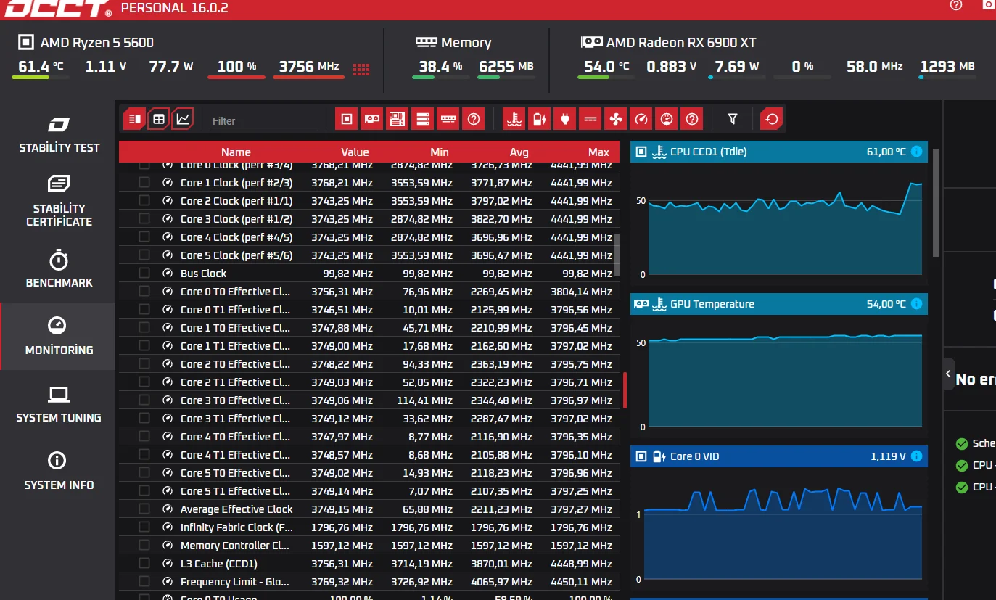This screenshot has width=996, height=600.
Task: Click the AMD Radeon RX 6900 XT title
Action: (681, 43)
